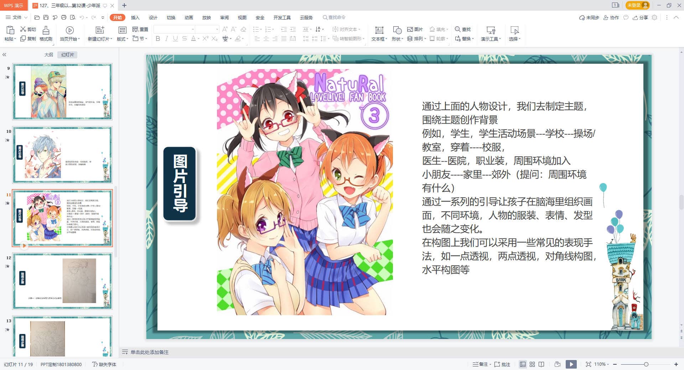The width and height of the screenshot is (684, 370).
Task: Click the Save icon in quick toolbar
Action: (46, 17)
